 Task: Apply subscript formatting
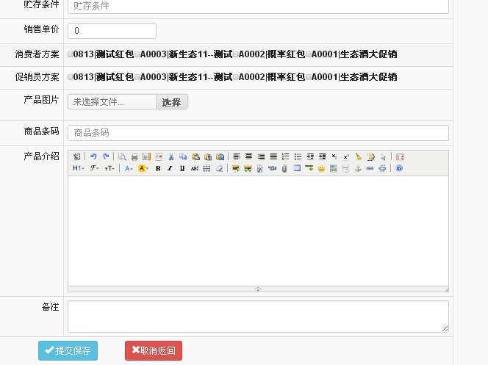point(334,156)
